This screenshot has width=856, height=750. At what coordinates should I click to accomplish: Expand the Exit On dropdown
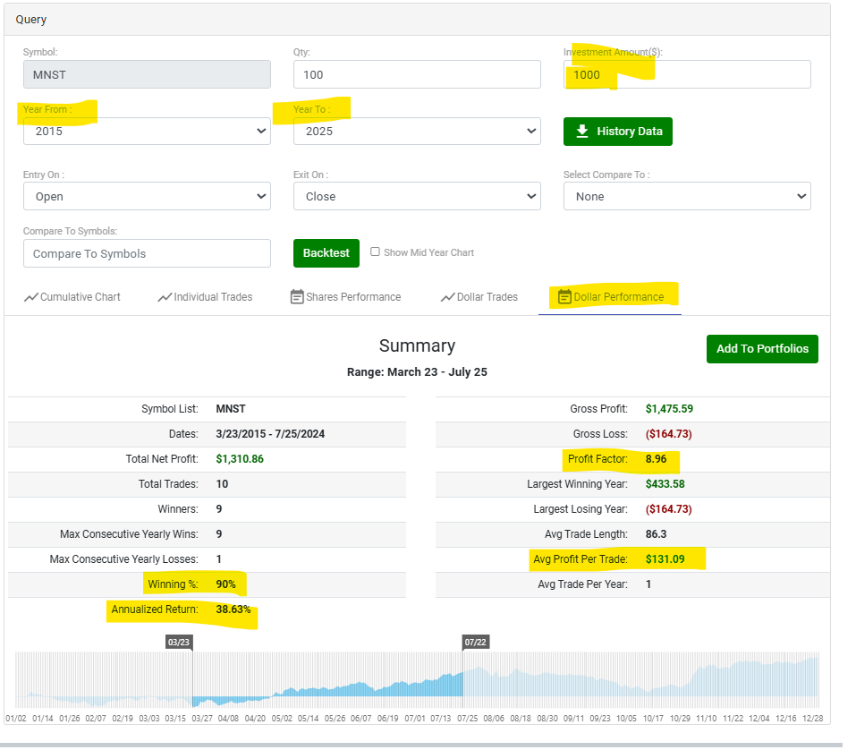click(417, 196)
